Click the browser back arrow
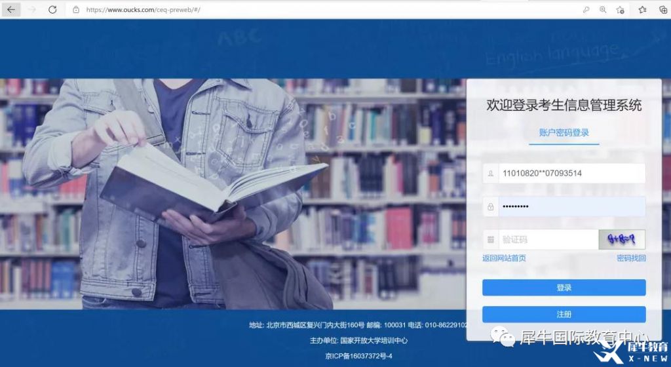This screenshot has height=367, width=671. coord(11,10)
